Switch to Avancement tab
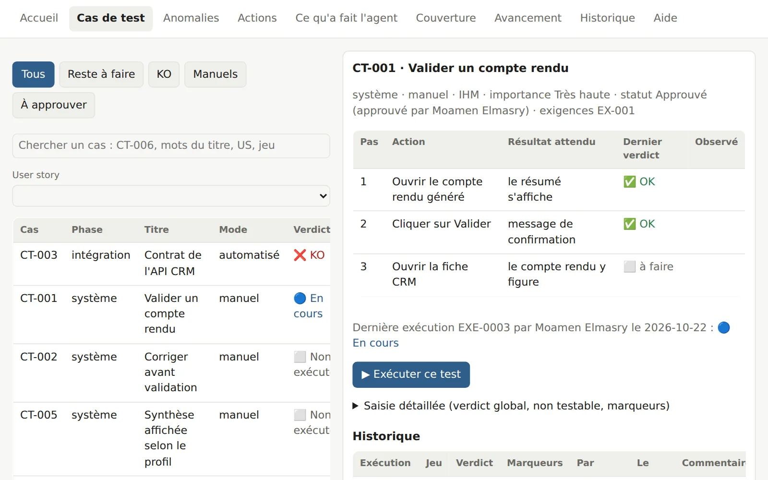 tap(528, 18)
